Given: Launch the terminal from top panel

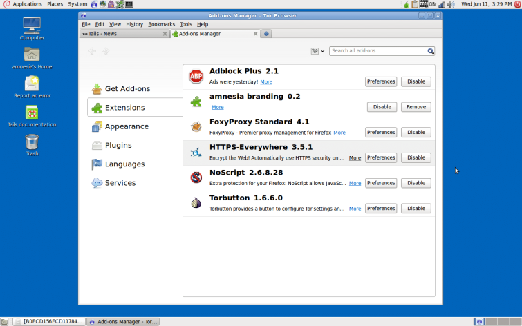Looking at the screenshot, I should click(x=129, y=4).
